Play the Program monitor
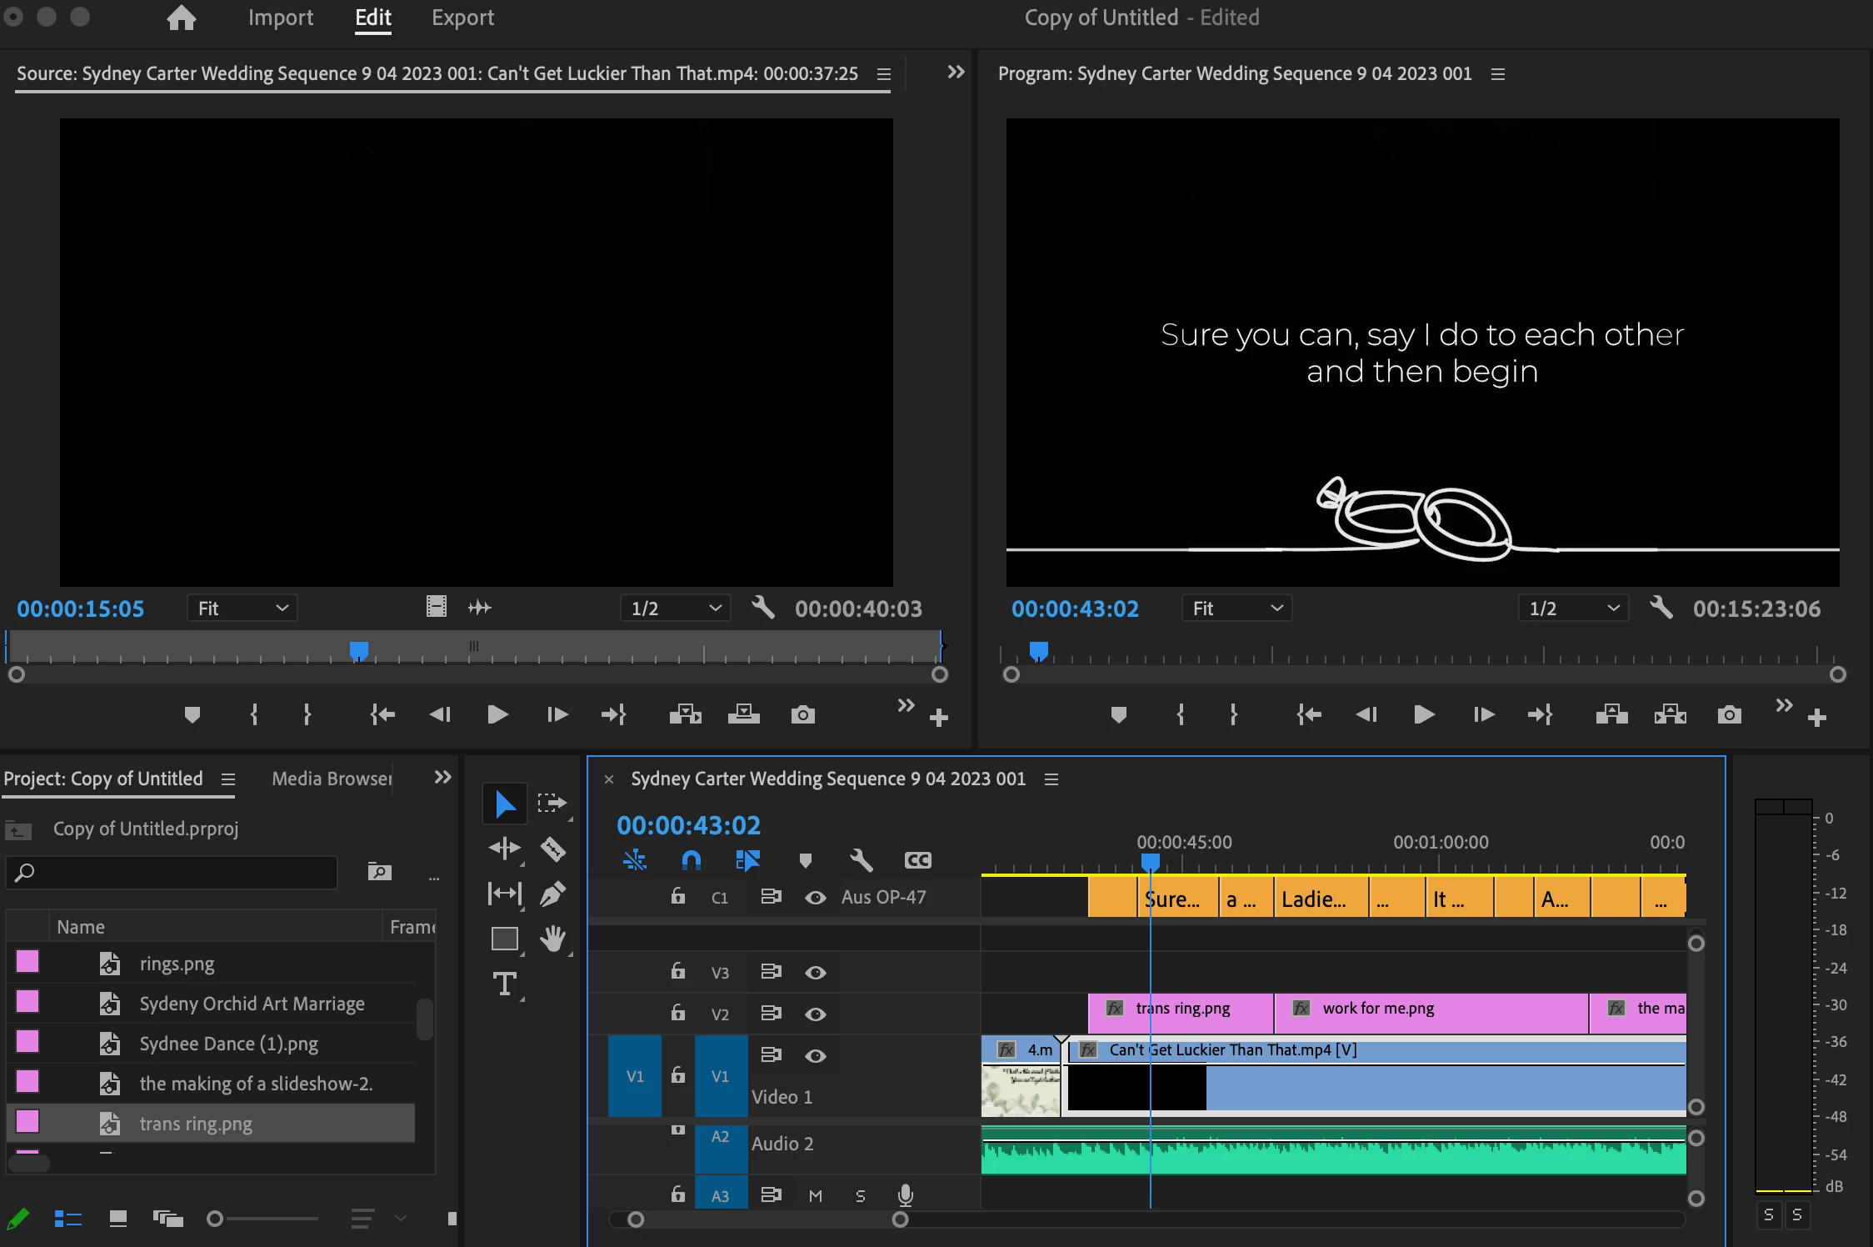Screen dimensions: 1873x1247 coord(1424,714)
